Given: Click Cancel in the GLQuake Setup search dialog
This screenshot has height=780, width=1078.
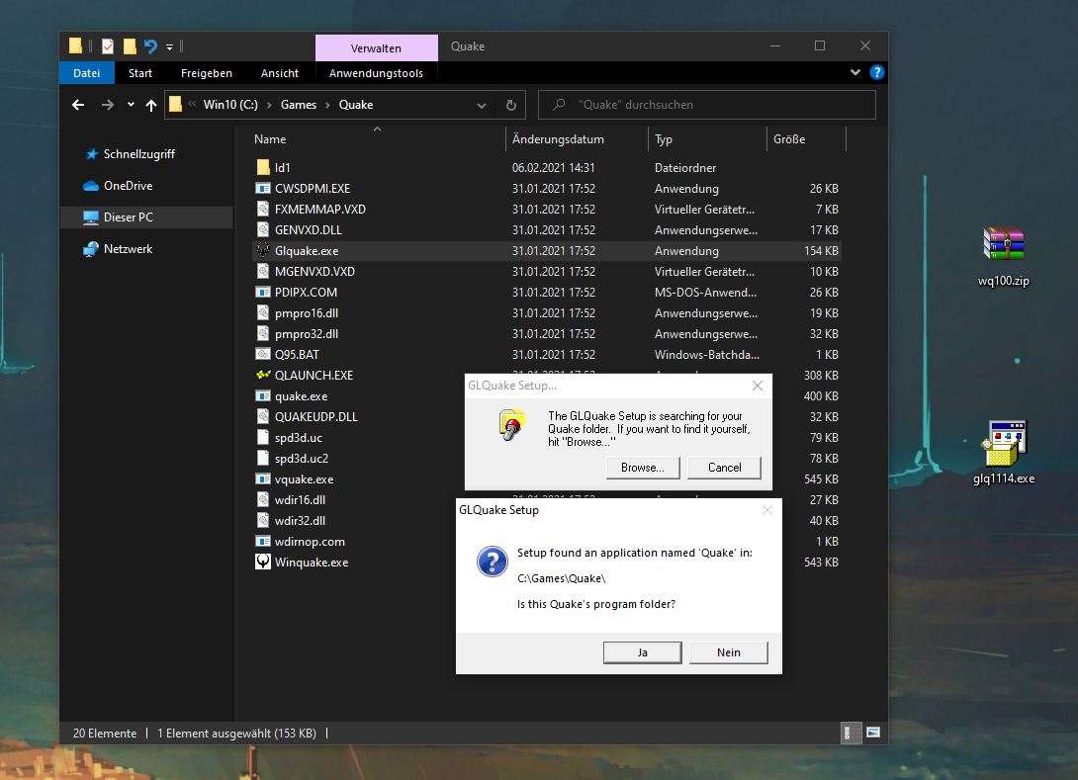Looking at the screenshot, I should pos(724,468).
